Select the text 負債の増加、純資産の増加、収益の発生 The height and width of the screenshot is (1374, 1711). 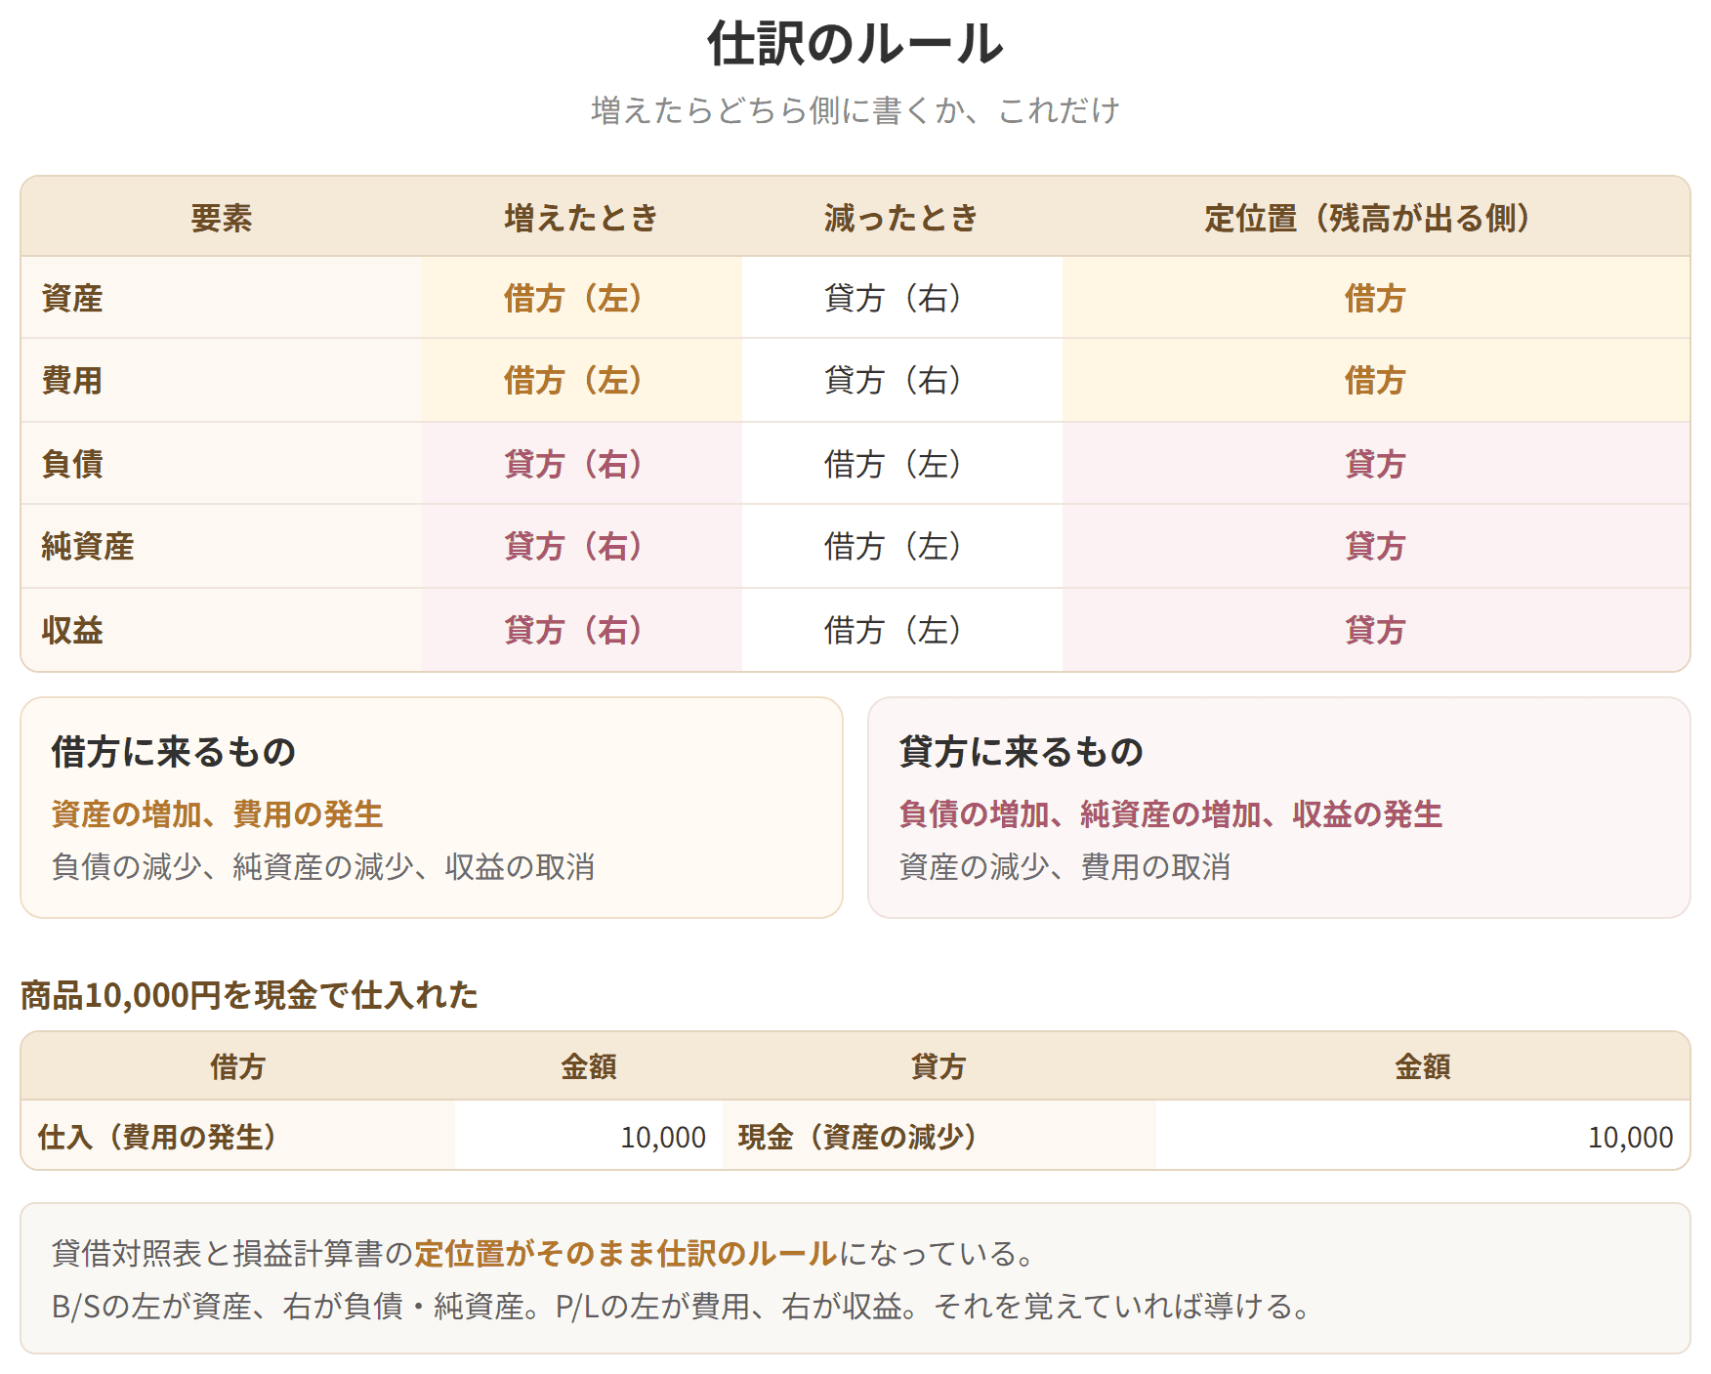pyautogui.click(x=1170, y=813)
